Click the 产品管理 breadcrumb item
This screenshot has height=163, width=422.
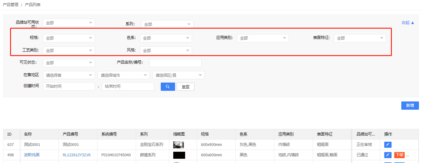[11, 5]
